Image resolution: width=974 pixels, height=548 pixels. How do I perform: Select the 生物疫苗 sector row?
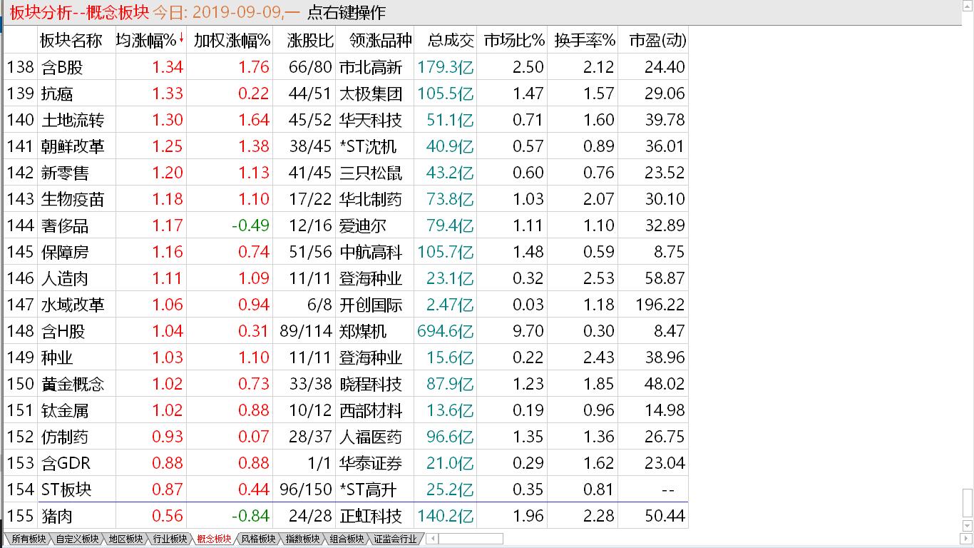[346, 199]
